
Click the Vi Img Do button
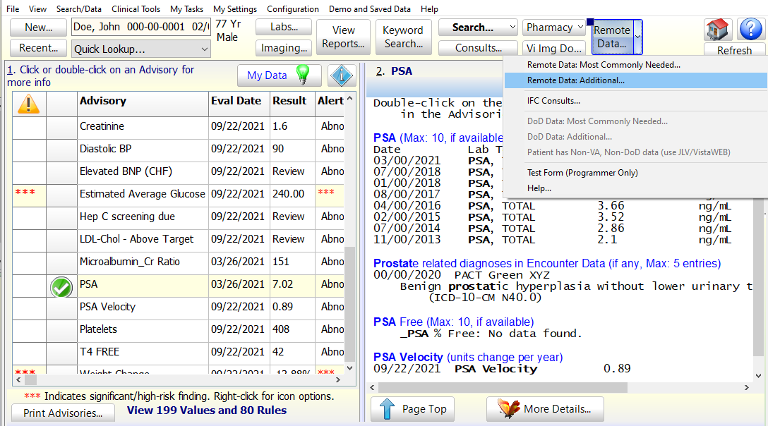[x=553, y=48]
